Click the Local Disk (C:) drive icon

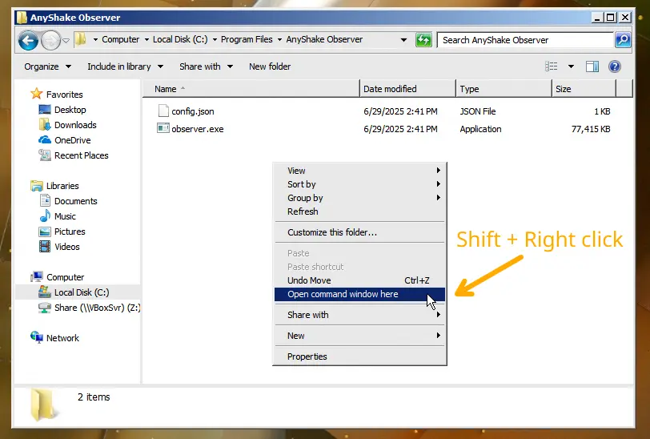(44, 292)
